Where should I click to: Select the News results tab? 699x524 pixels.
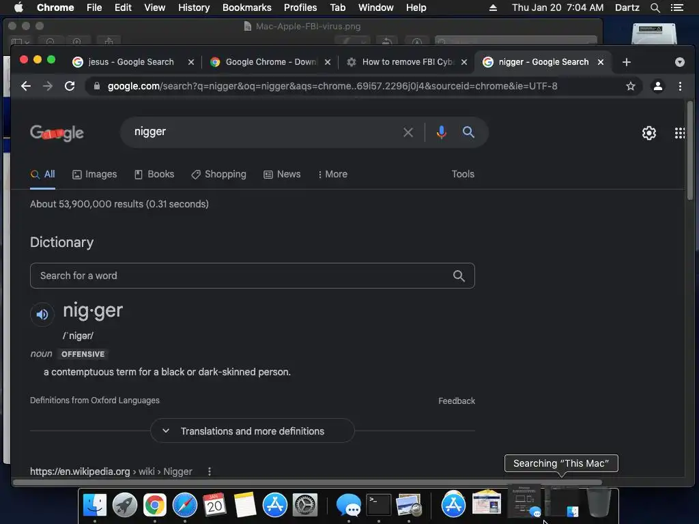[282, 174]
